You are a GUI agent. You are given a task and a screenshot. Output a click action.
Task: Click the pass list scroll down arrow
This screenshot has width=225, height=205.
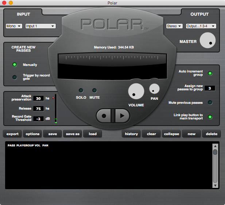(x=215, y=185)
